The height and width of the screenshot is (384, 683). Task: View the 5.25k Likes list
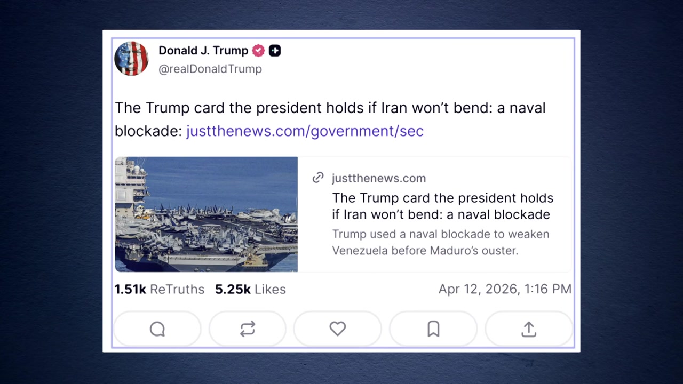click(250, 289)
